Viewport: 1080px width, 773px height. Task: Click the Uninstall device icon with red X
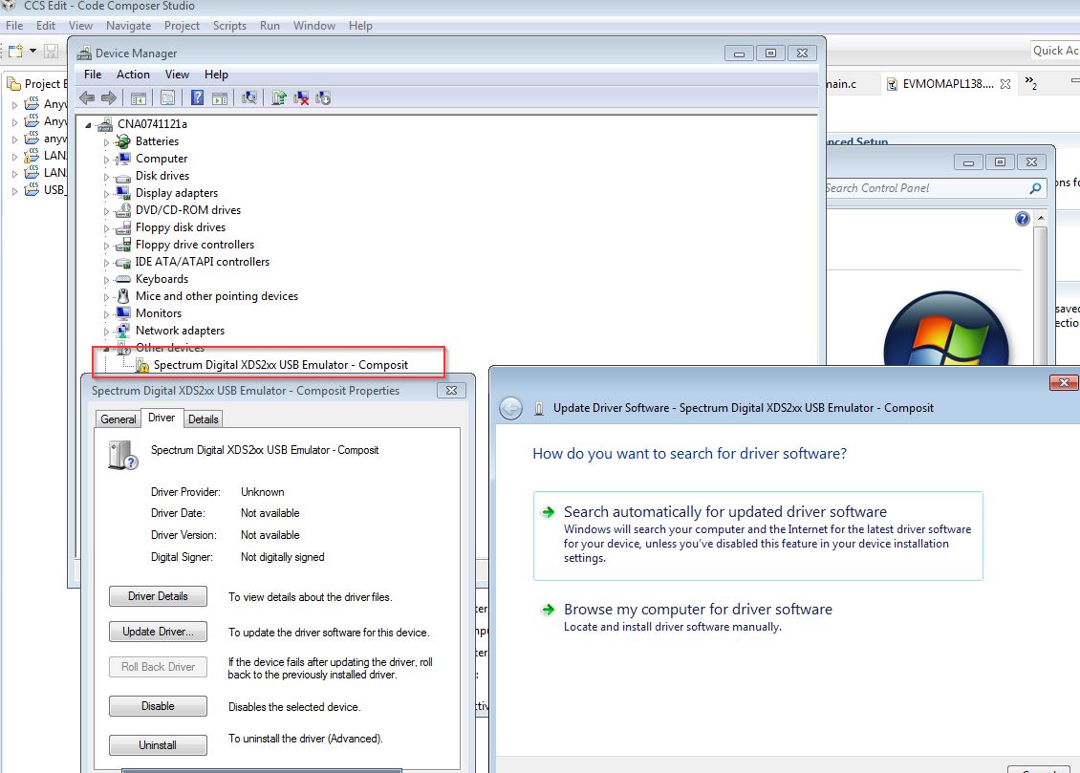pyautogui.click(x=301, y=97)
